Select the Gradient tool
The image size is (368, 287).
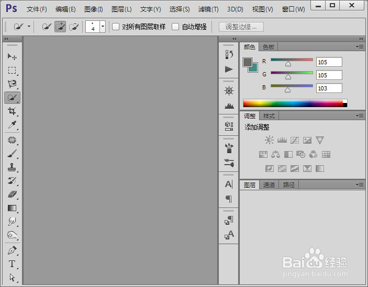(x=12, y=208)
